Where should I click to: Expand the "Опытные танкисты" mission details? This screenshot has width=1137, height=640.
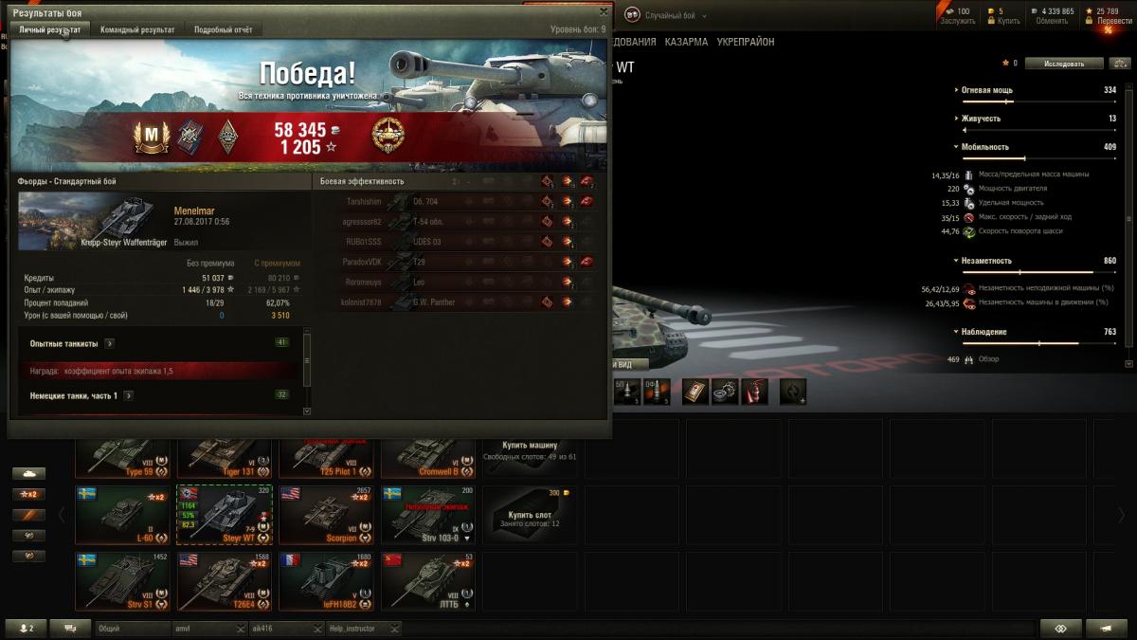109,343
